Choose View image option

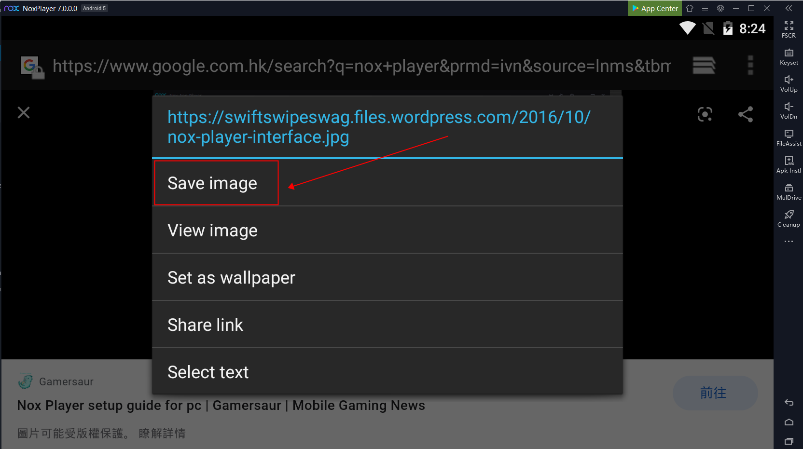pyautogui.click(x=388, y=231)
